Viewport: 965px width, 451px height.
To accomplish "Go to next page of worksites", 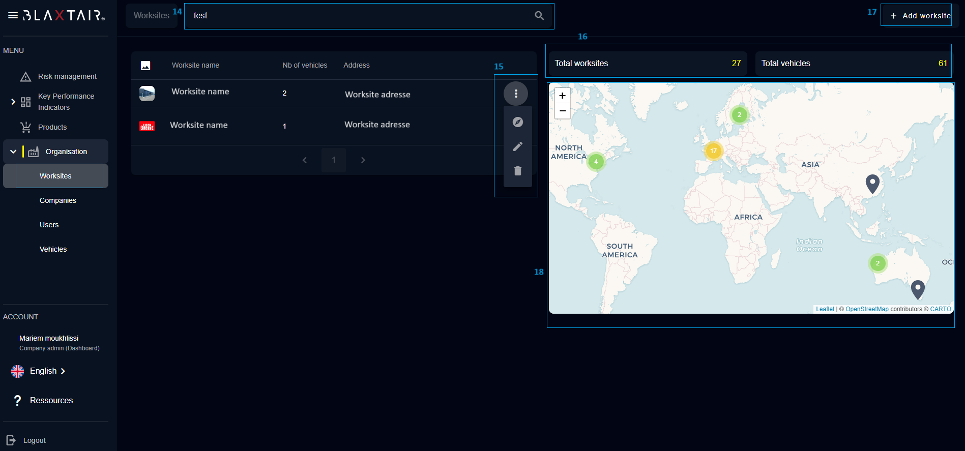I will 363,160.
